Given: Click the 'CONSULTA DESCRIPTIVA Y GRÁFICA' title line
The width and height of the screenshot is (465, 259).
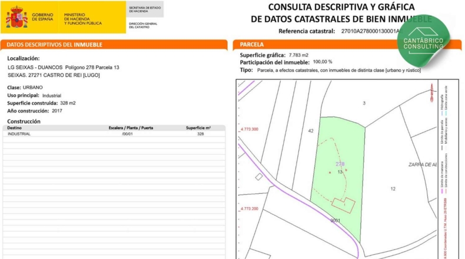Looking at the screenshot, I should tap(341, 7).
